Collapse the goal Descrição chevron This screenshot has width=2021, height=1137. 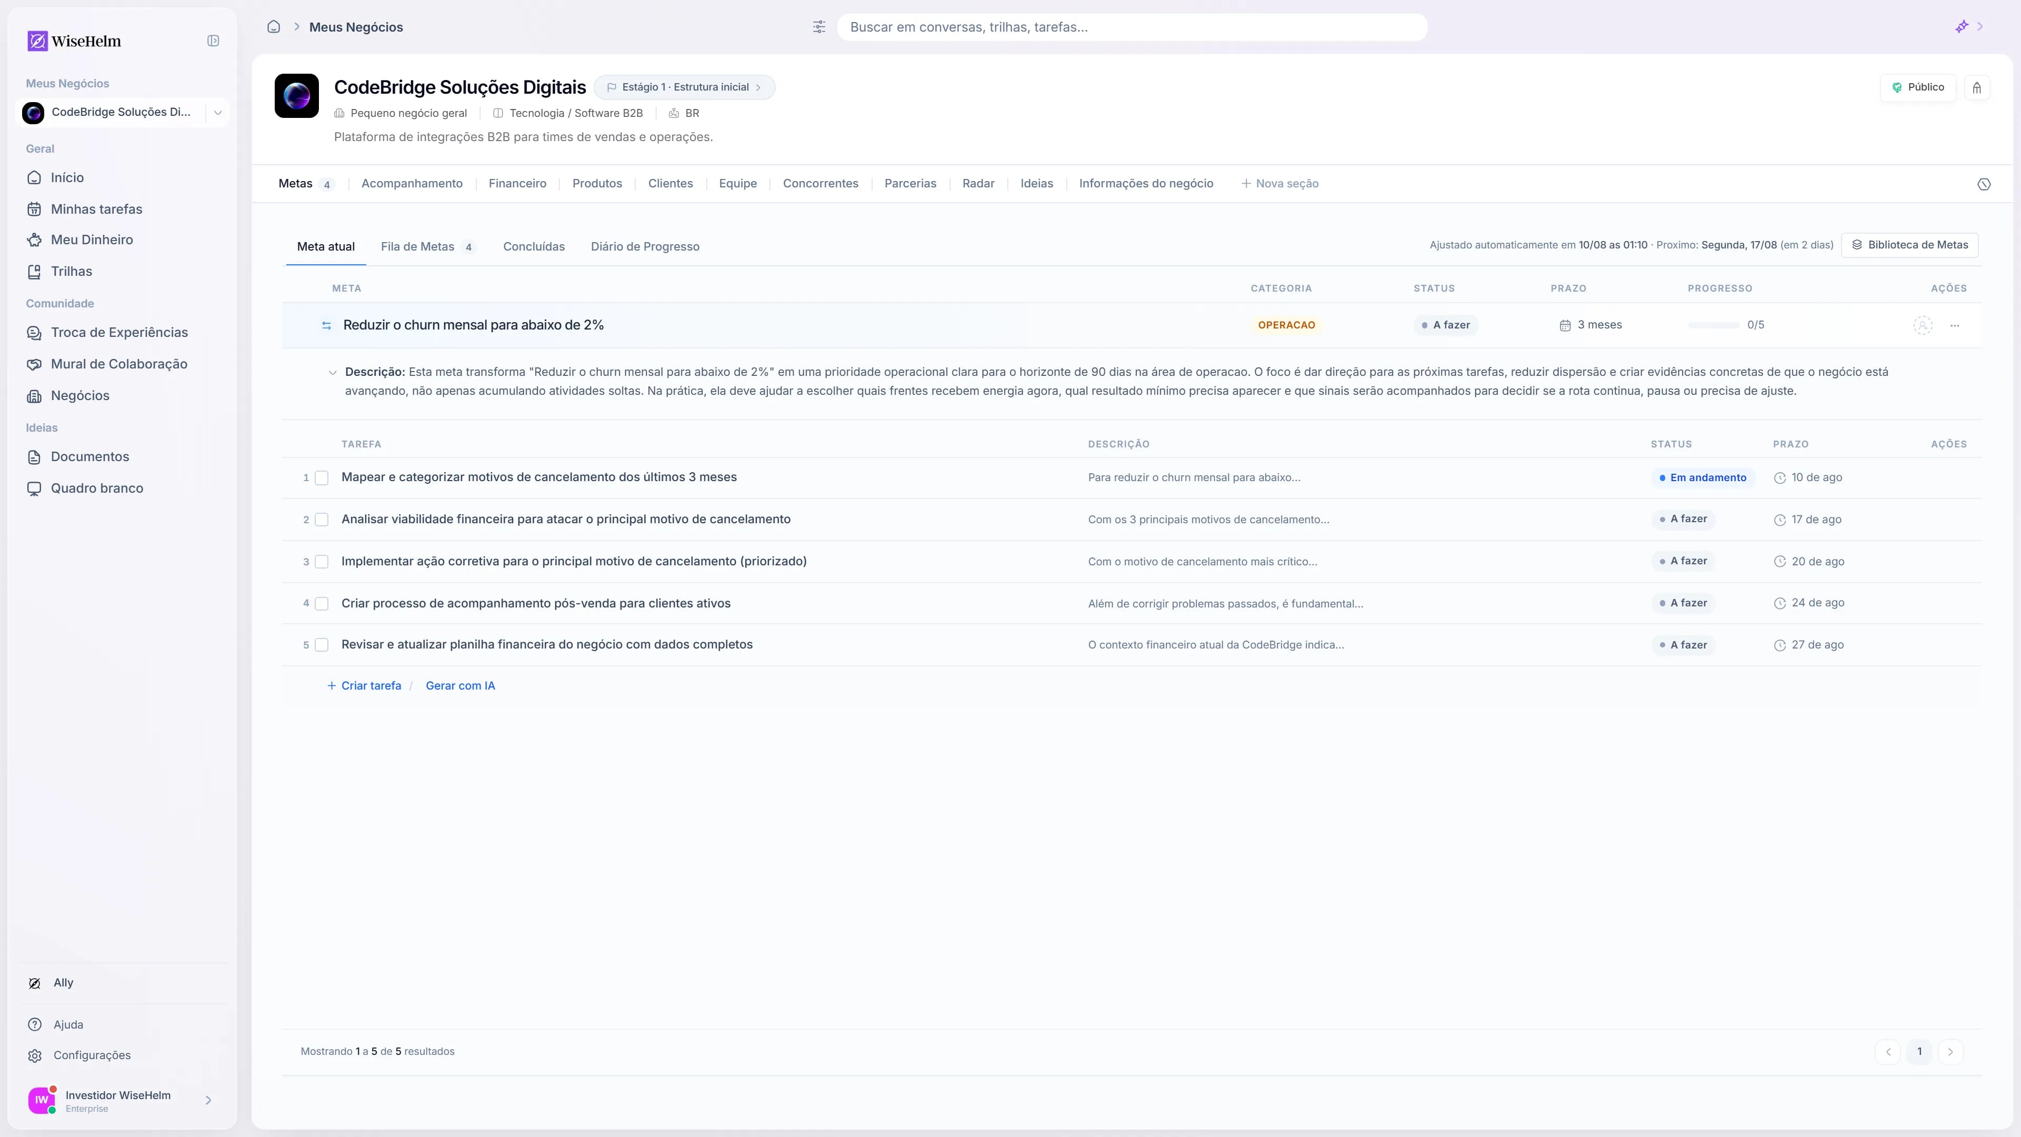333,373
